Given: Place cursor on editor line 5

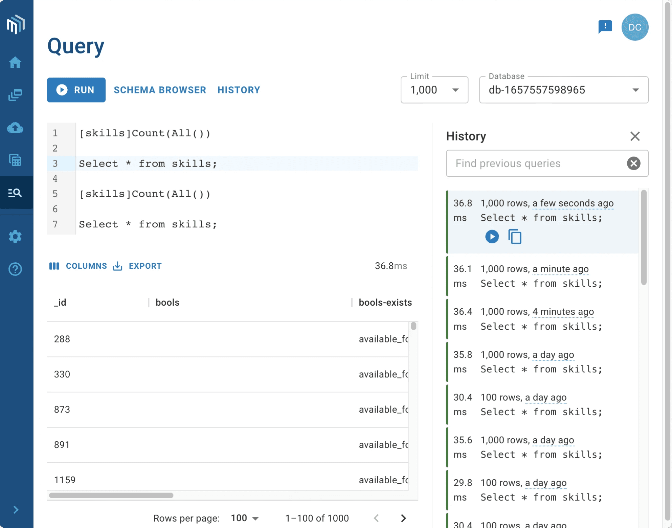Looking at the screenshot, I should coord(145,194).
